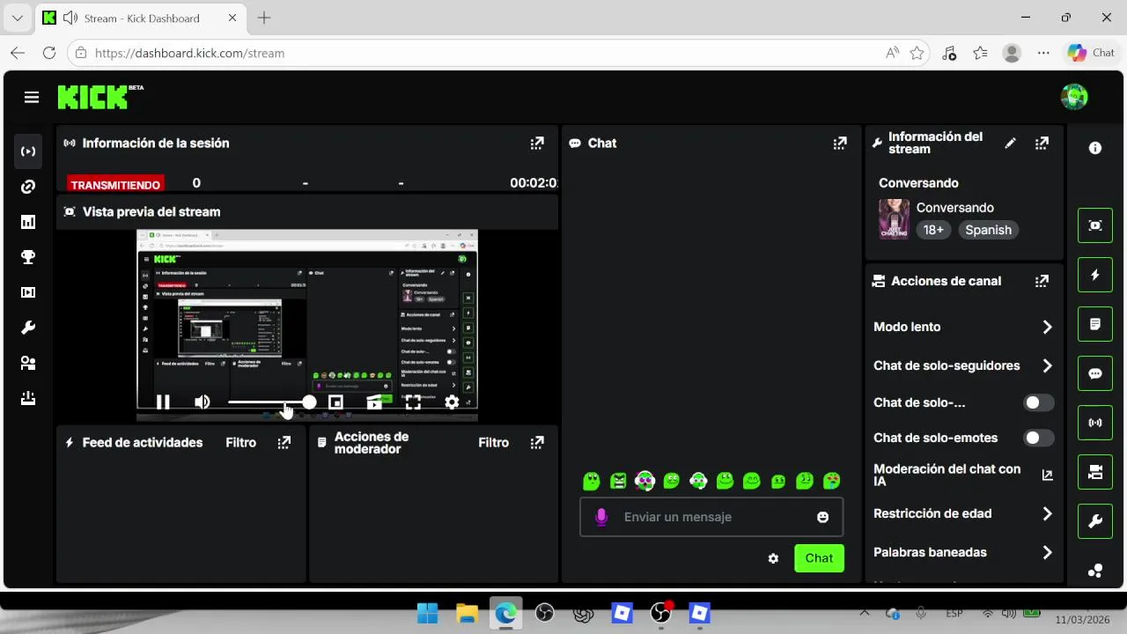Pause the stream preview

click(163, 402)
